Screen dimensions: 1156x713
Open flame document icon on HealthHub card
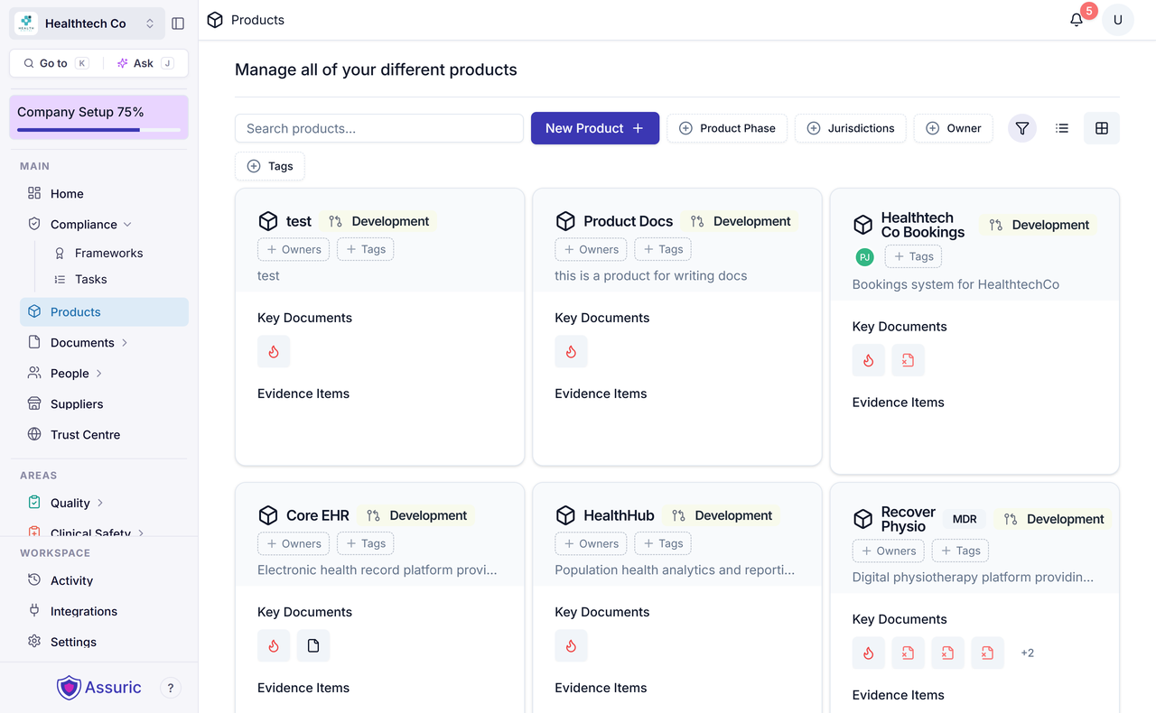(571, 646)
